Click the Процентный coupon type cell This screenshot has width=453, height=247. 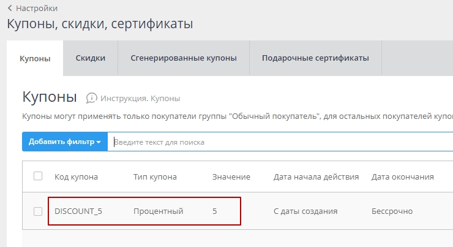pos(159,211)
